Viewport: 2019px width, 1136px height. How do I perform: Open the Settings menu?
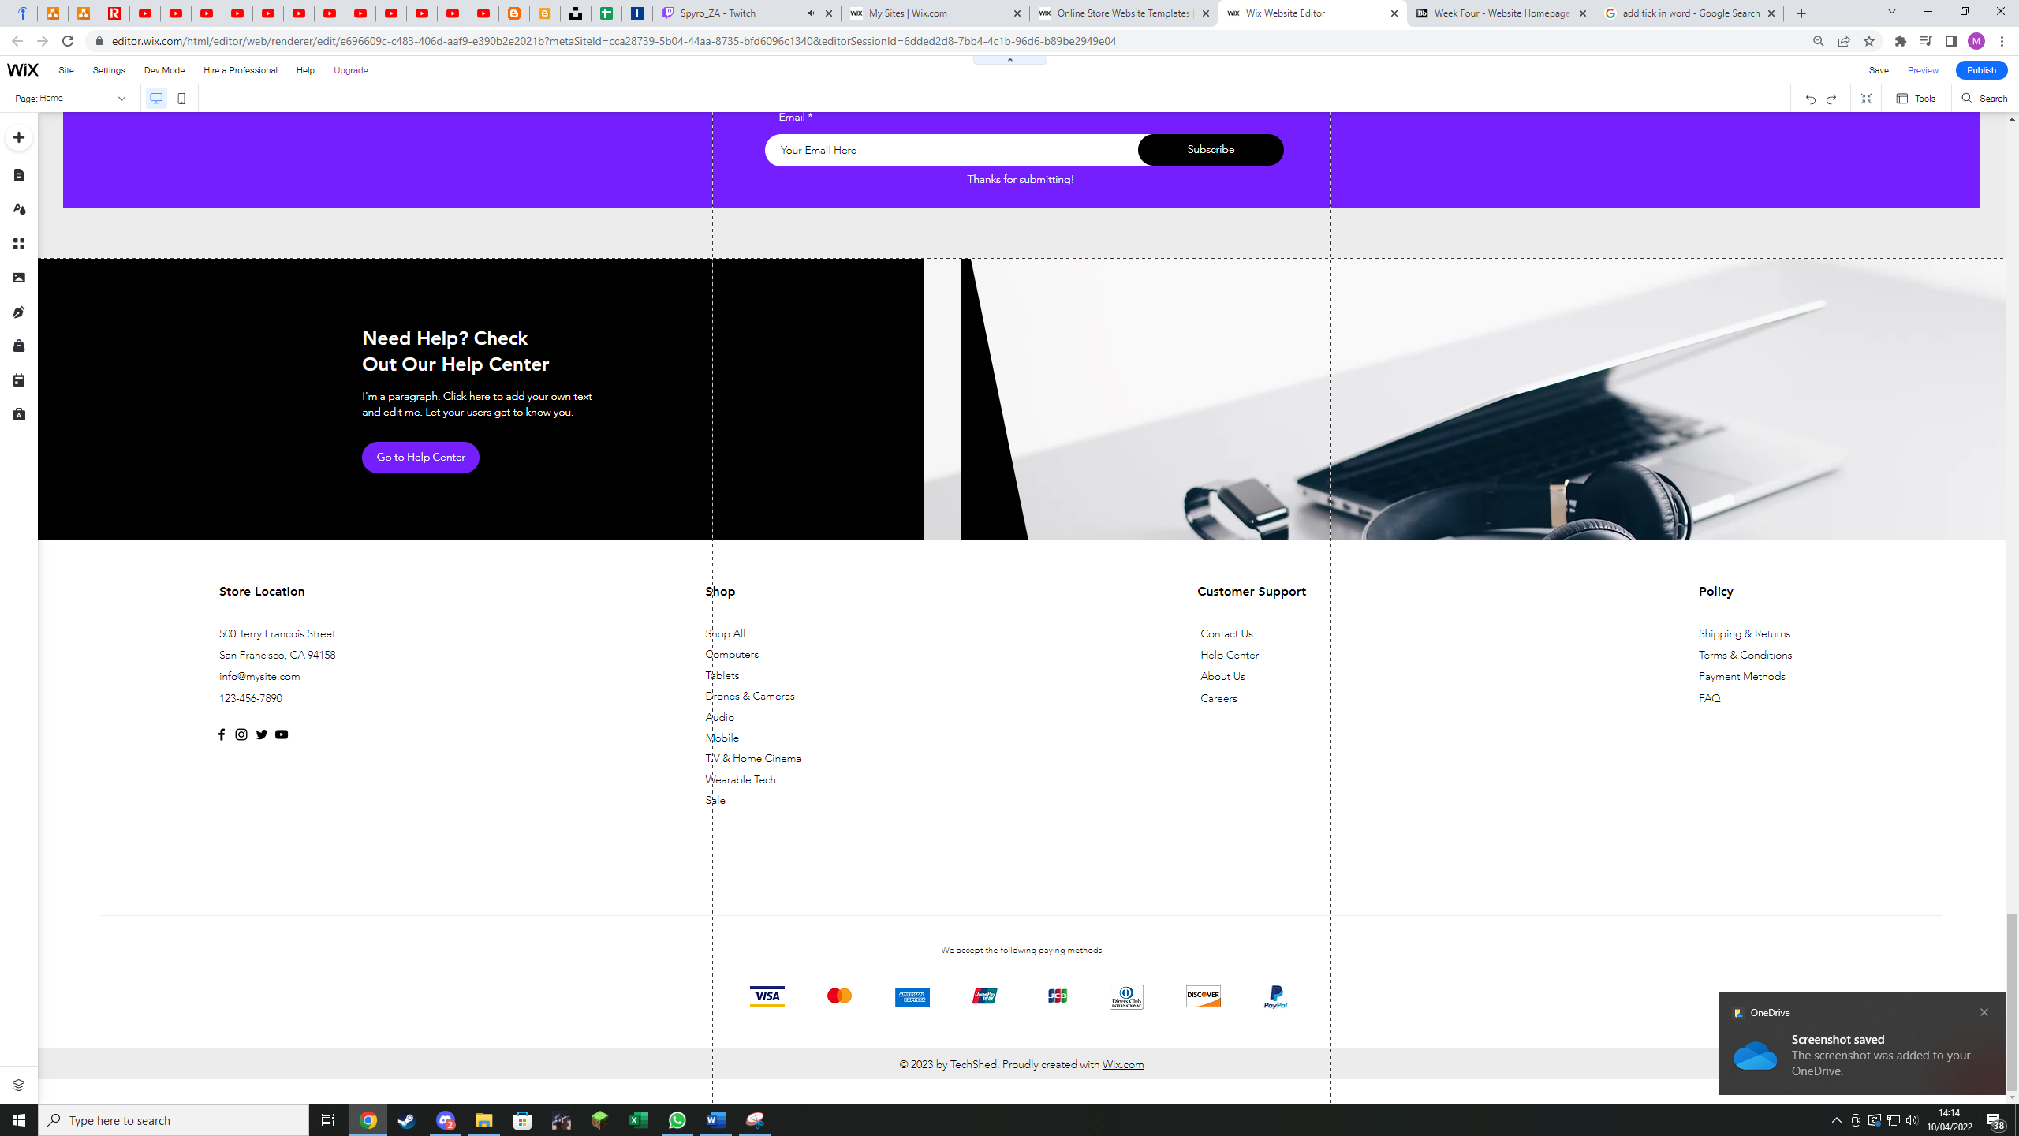click(109, 70)
